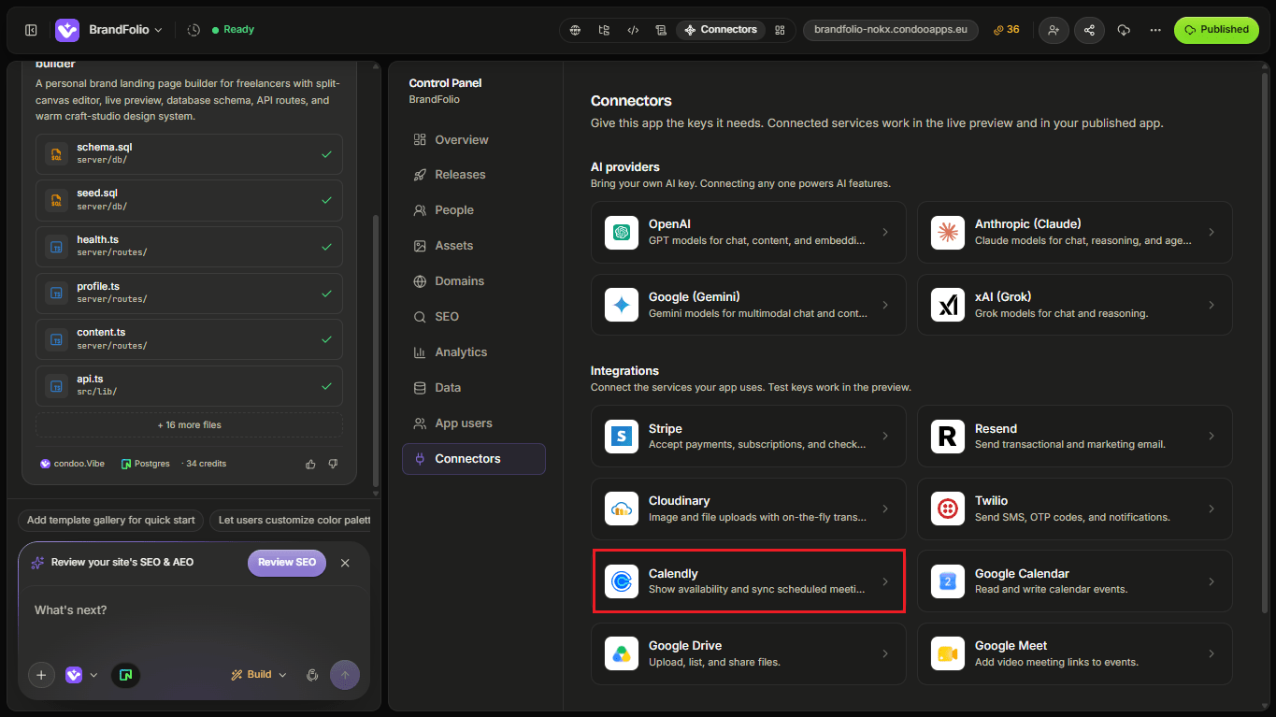Expand the Calendly connector chevron
The image size is (1276, 717).
(x=885, y=581)
